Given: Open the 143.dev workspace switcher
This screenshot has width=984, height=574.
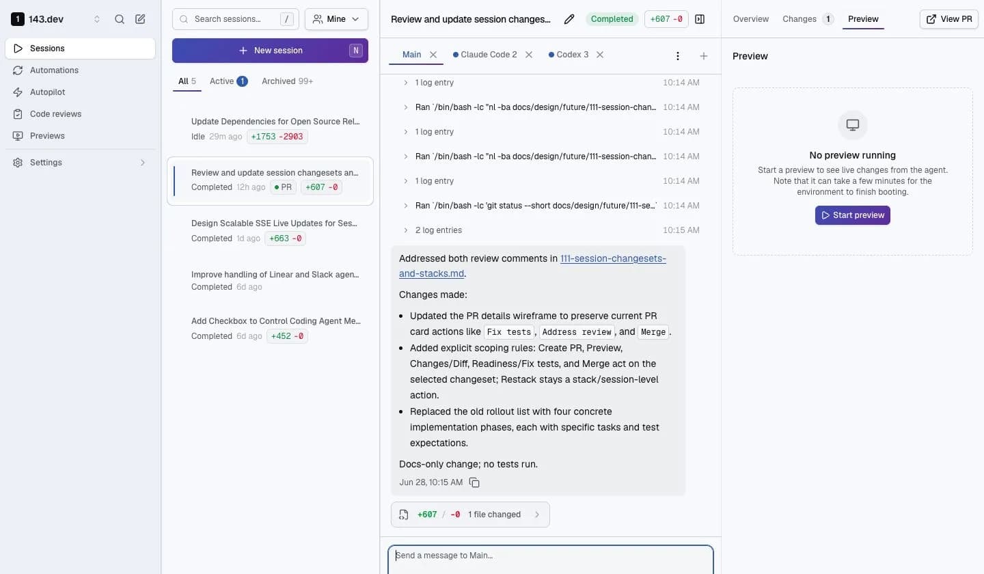Looking at the screenshot, I should 56,19.
